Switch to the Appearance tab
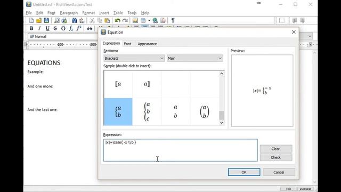This screenshot has height=192, width=341. tap(147, 44)
